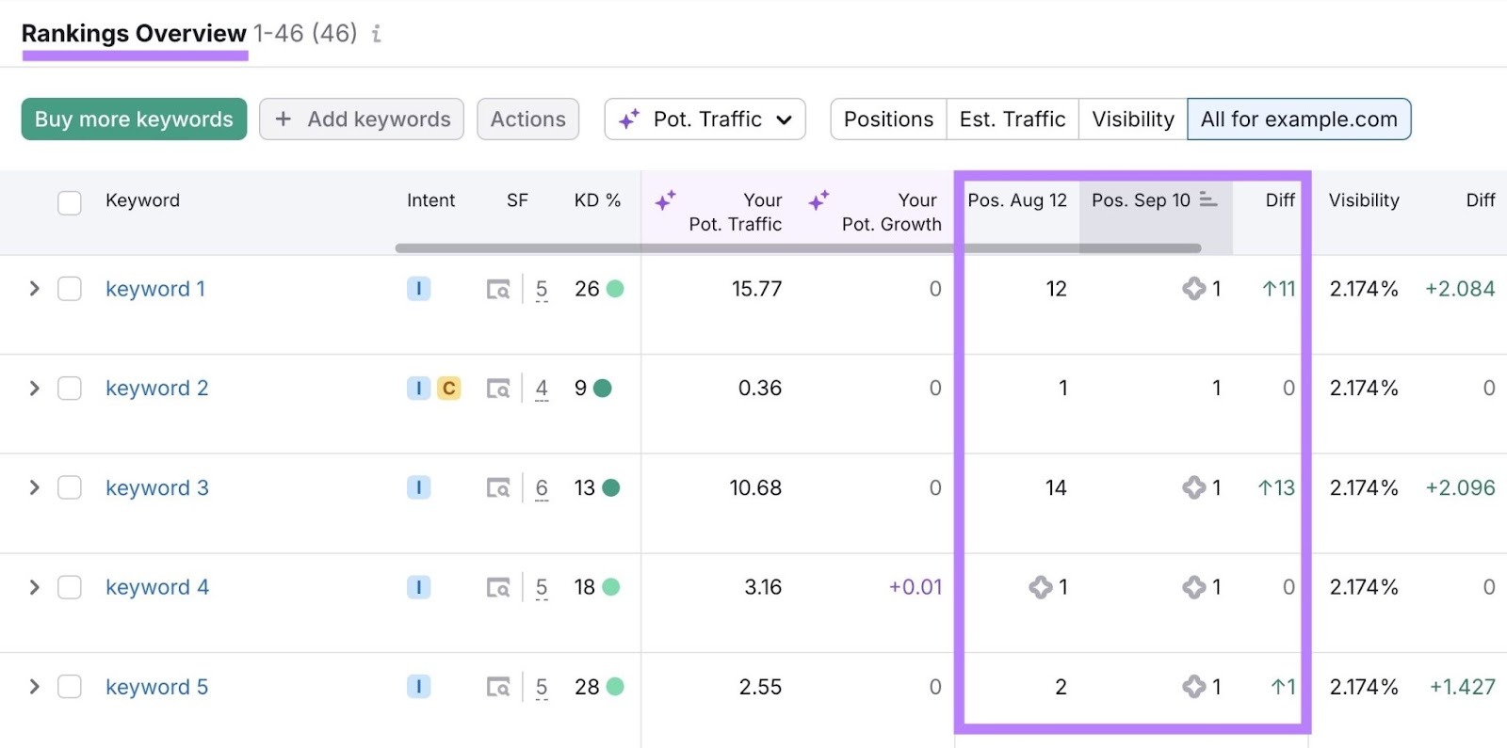Click the Pos. Sep 10 sort icon

(x=1208, y=200)
